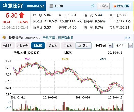This screenshot has height=112, width=134.
Task: Select the active 日K线 tab
Action: point(38,45)
